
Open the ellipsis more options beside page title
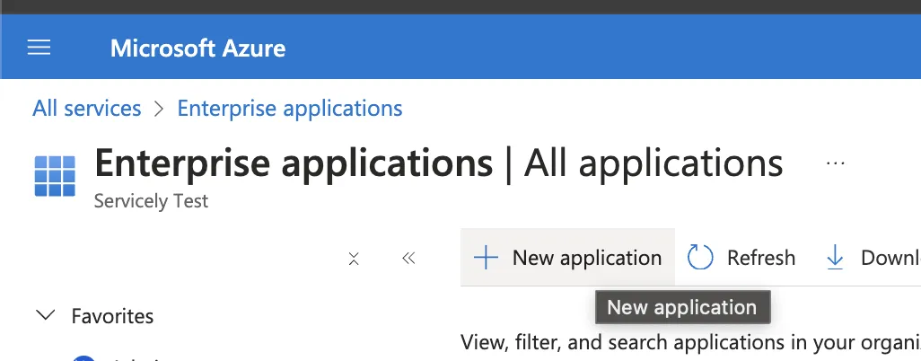pos(835,163)
